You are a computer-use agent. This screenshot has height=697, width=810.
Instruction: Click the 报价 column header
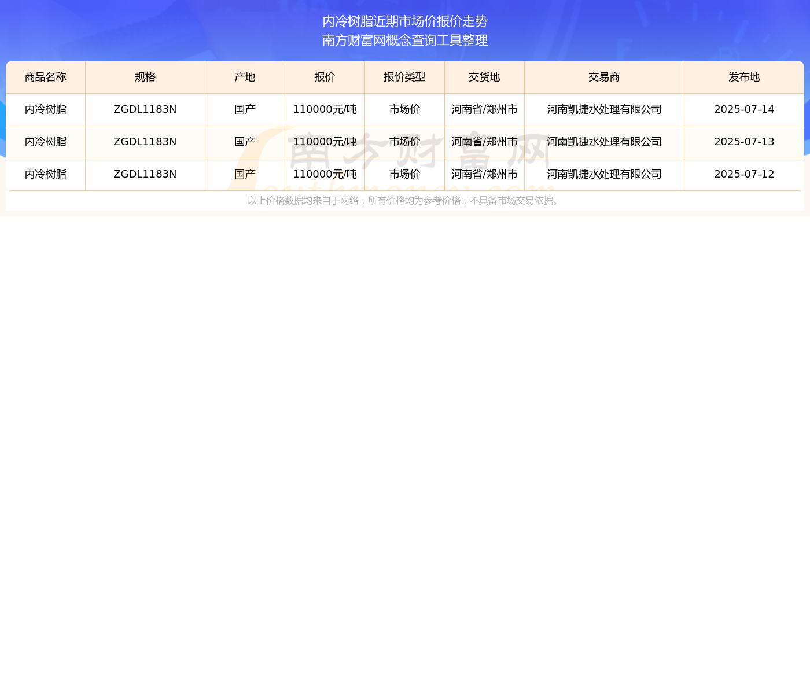[325, 78]
